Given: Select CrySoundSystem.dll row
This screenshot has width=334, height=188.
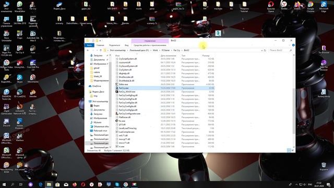Looking at the screenshot, I should pyautogui.click(x=165, y=66).
